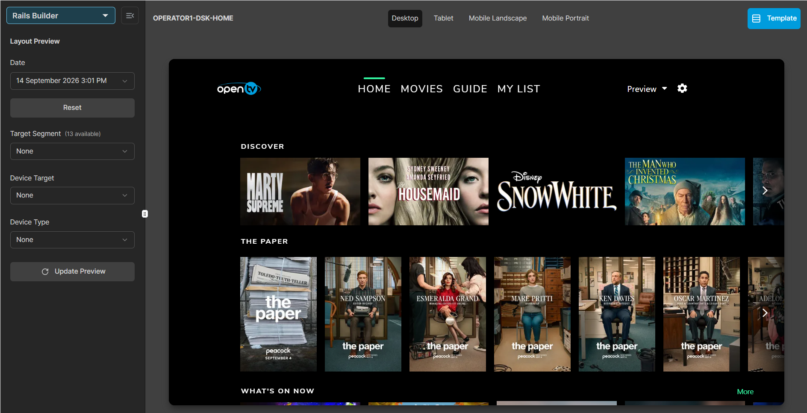Advance The Paper rail with right arrow

(x=765, y=313)
